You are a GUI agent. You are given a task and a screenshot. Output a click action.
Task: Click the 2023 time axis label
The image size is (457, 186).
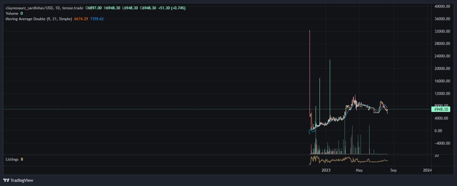[x=326, y=171]
